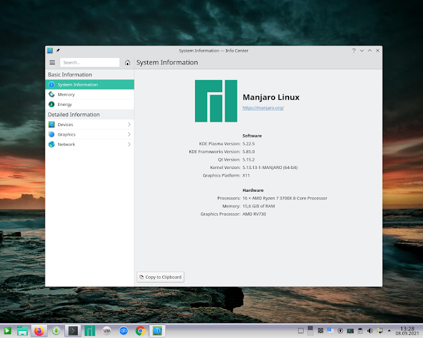Click the 15,6 GiB of RAM value
423x338 pixels.
[258, 206]
